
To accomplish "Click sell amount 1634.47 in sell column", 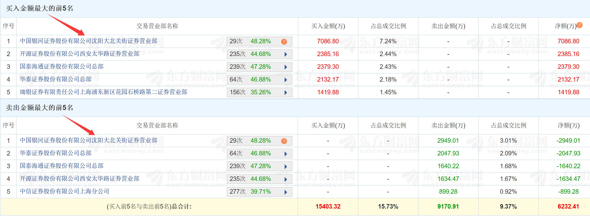I will 448,179.
